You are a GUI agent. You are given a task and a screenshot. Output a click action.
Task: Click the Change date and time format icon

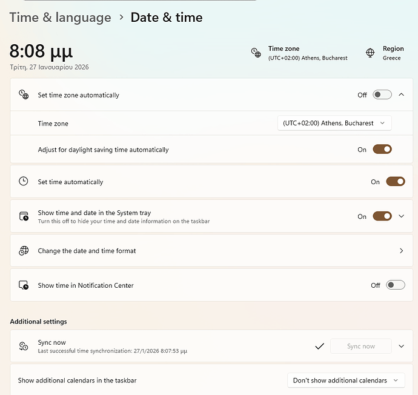click(x=24, y=251)
